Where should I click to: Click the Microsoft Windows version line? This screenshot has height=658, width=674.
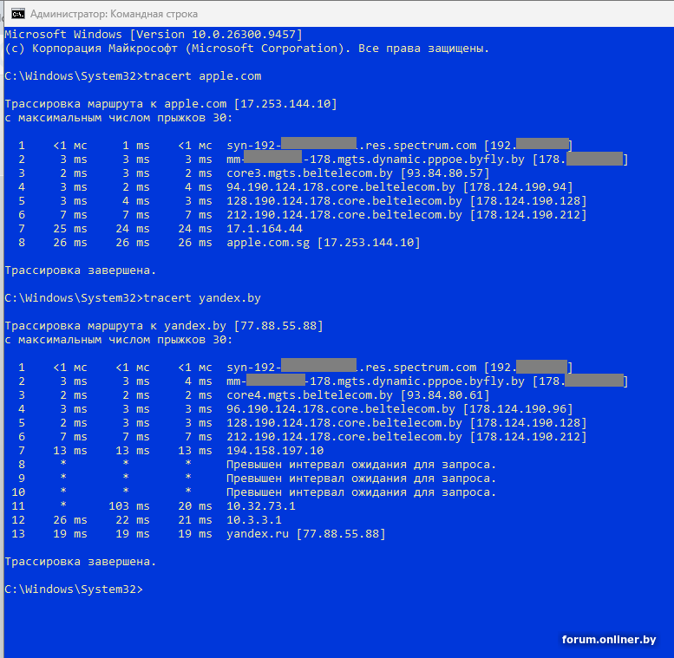[x=154, y=35]
